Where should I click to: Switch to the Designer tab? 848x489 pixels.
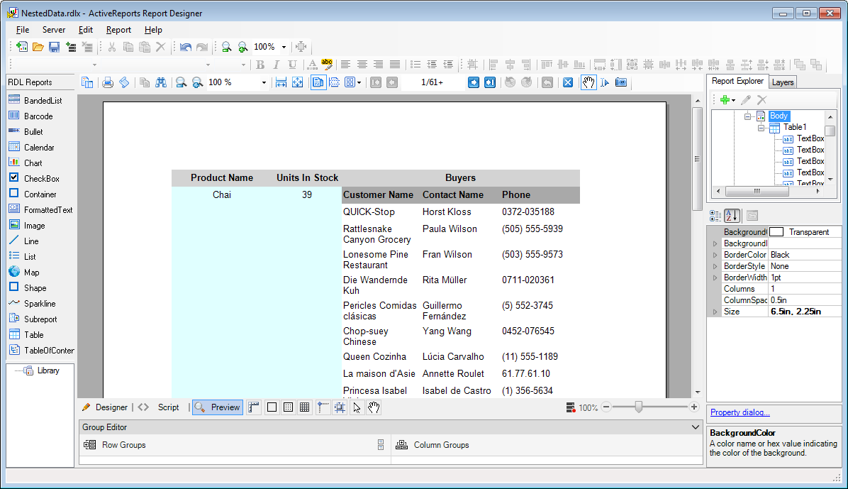[x=105, y=407]
